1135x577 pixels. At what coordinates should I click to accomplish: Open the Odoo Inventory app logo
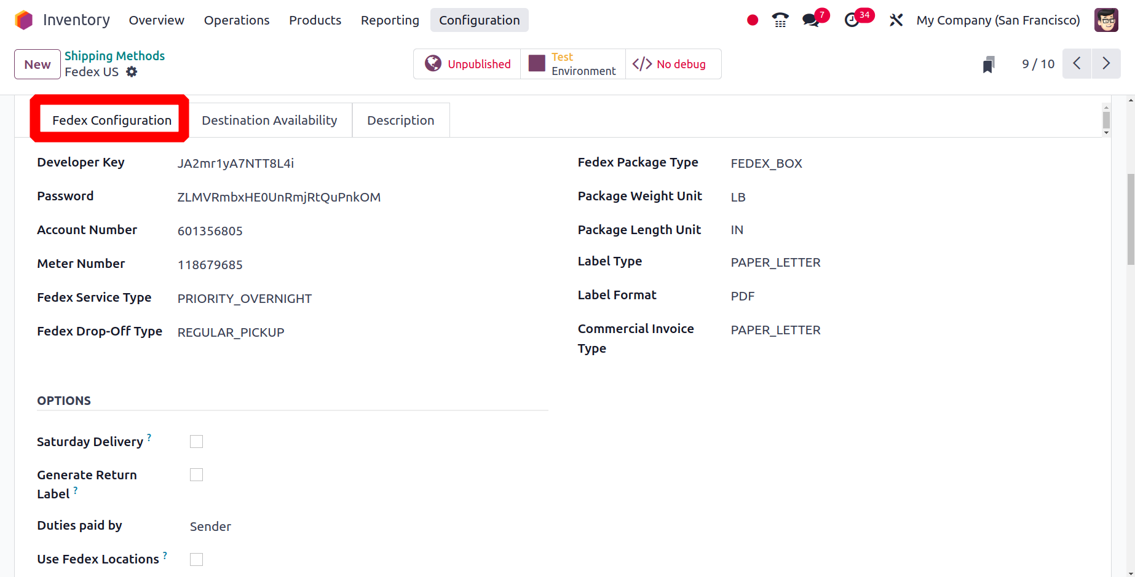tap(23, 20)
